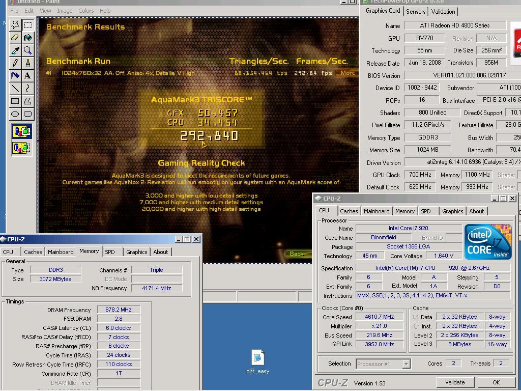This screenshot has height=391, width=521.
Task: Choose the Pencil tool in Paint
Action: pyautogui.click(x=15, y=63)
